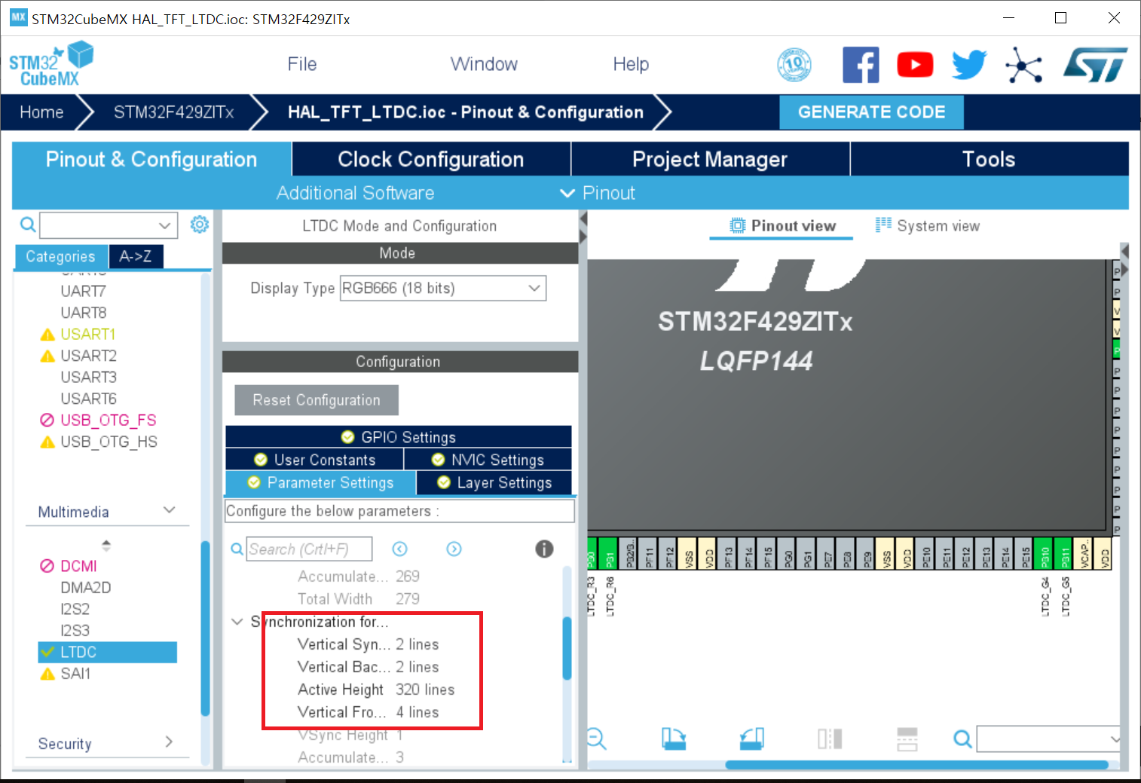Select green pin PB10 on the chip
The image size is (1141, 783).
click(1044, 554)
